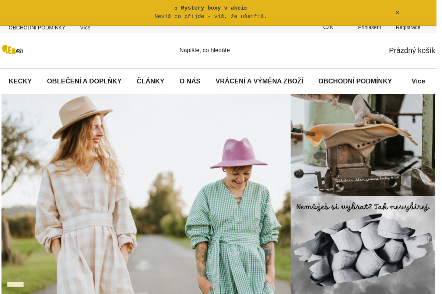Image resolution: width=442 pixels, height=294 pixels.
Task: Click the Přihlášení login link
Action: tap(369, 27)
